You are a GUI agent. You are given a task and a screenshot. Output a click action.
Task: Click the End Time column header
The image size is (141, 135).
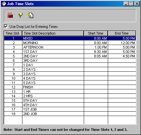pos(122,34)
